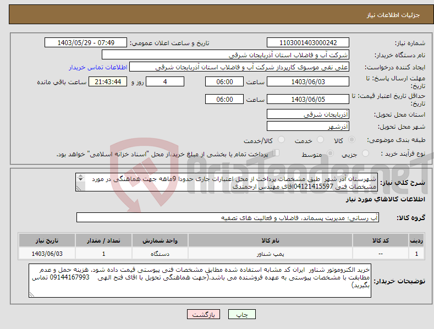
Task: Click the remaining days field showing 4
Action: 165,81
